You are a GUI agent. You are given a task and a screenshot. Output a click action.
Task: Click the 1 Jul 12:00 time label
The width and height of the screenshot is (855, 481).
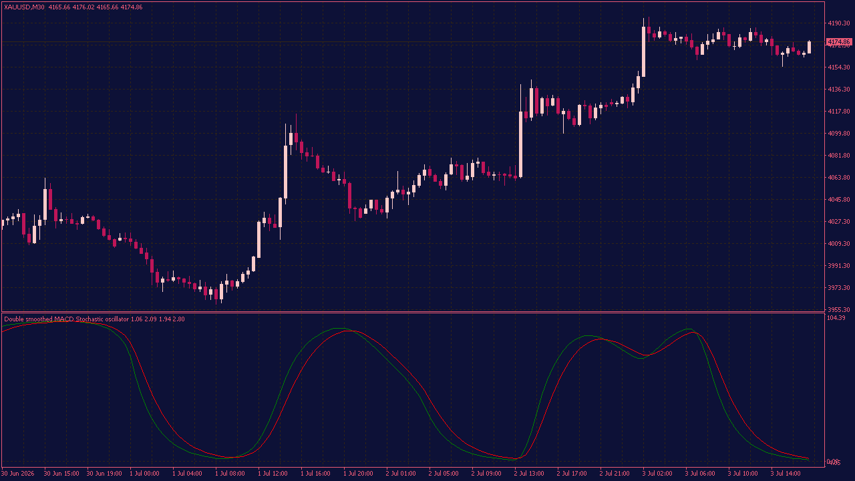pyautogui.click(x=273, y=474)
